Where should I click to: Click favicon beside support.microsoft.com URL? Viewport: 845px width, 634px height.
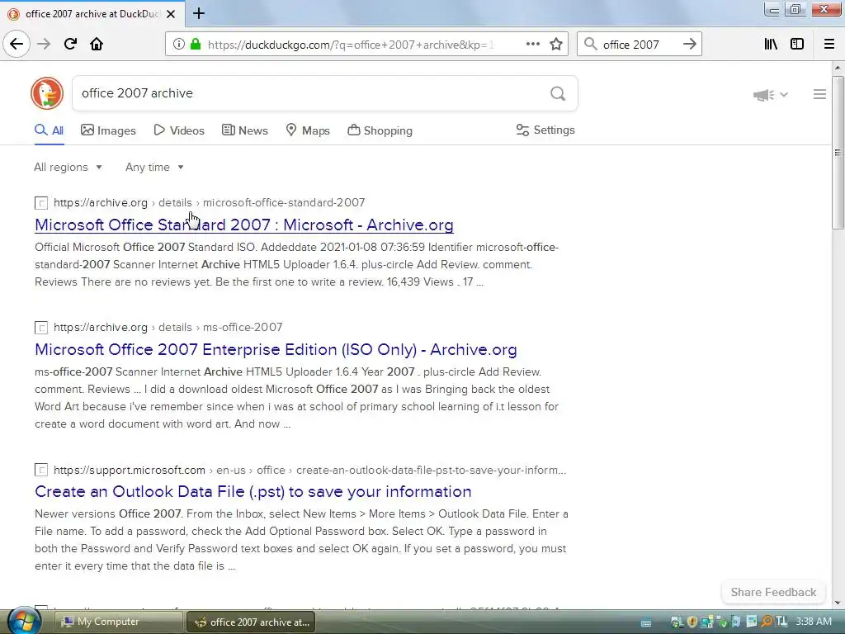coord(41,470)
